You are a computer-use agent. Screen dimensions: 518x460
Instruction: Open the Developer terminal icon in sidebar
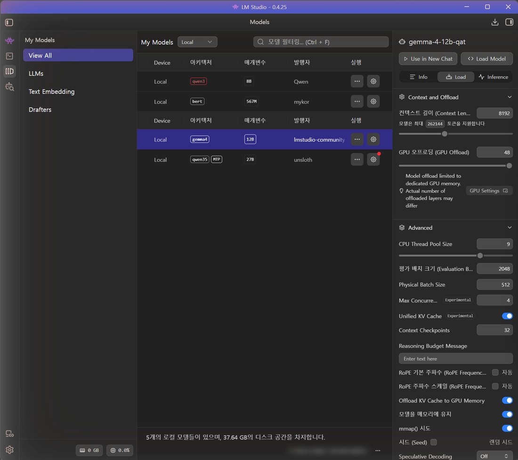(9, 56)
